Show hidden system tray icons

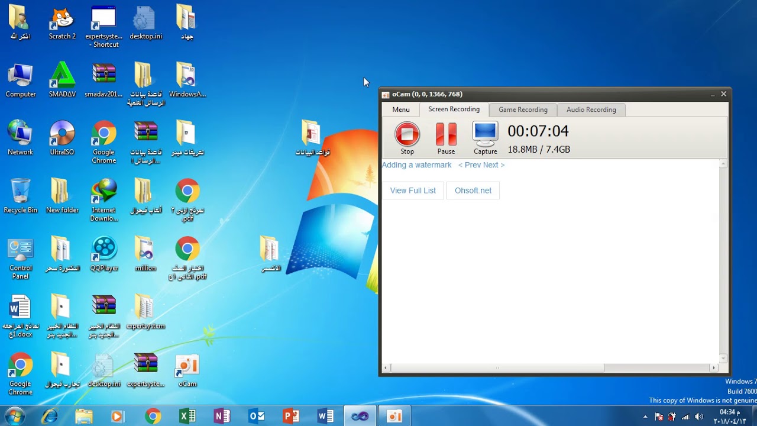(x=645, y=417)
